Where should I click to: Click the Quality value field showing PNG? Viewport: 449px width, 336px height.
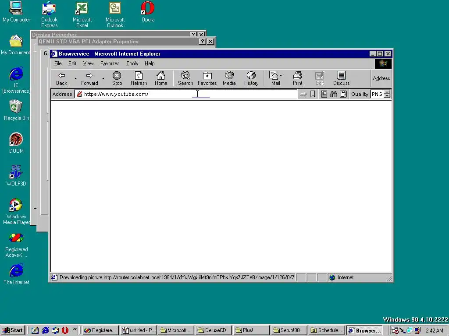coord(377,94)
